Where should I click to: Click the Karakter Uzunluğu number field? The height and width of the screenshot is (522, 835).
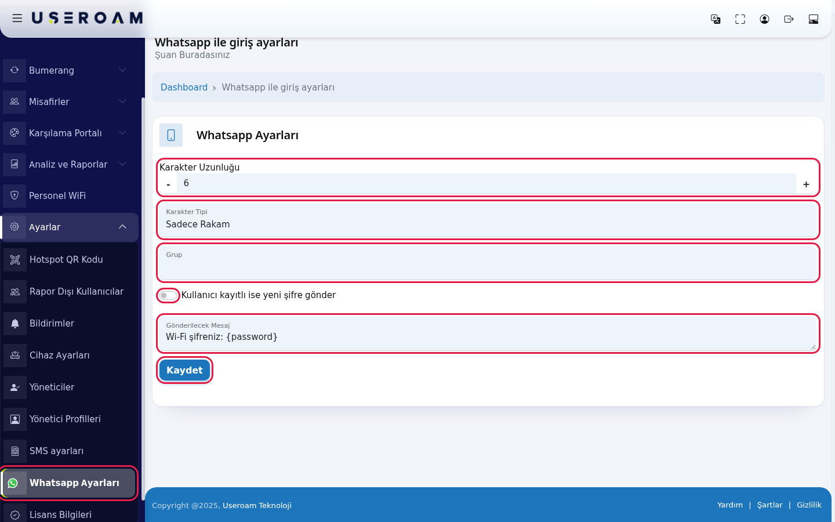487,183
